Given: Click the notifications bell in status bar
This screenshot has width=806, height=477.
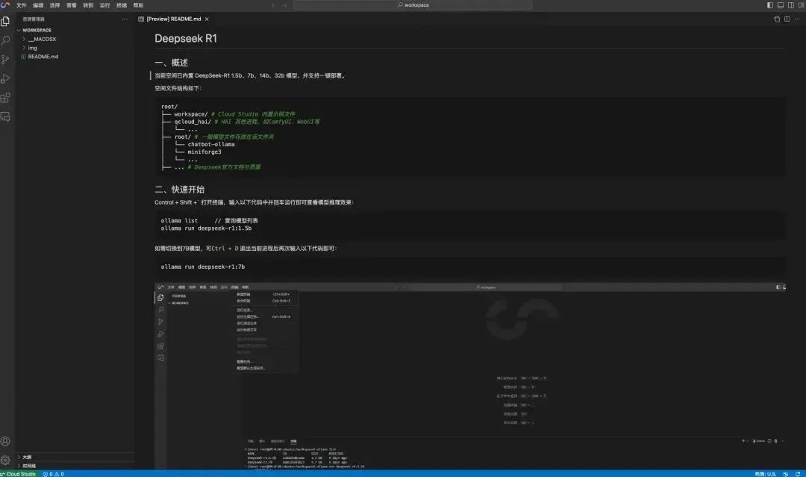Looking at the screenshot, I should tap(798, 474).
